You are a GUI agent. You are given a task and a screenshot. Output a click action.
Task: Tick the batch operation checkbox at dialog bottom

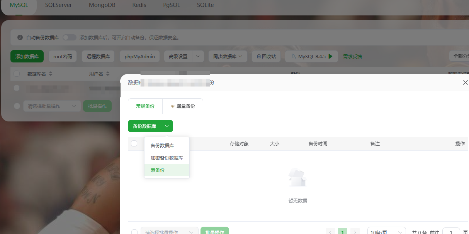[134, 231]
